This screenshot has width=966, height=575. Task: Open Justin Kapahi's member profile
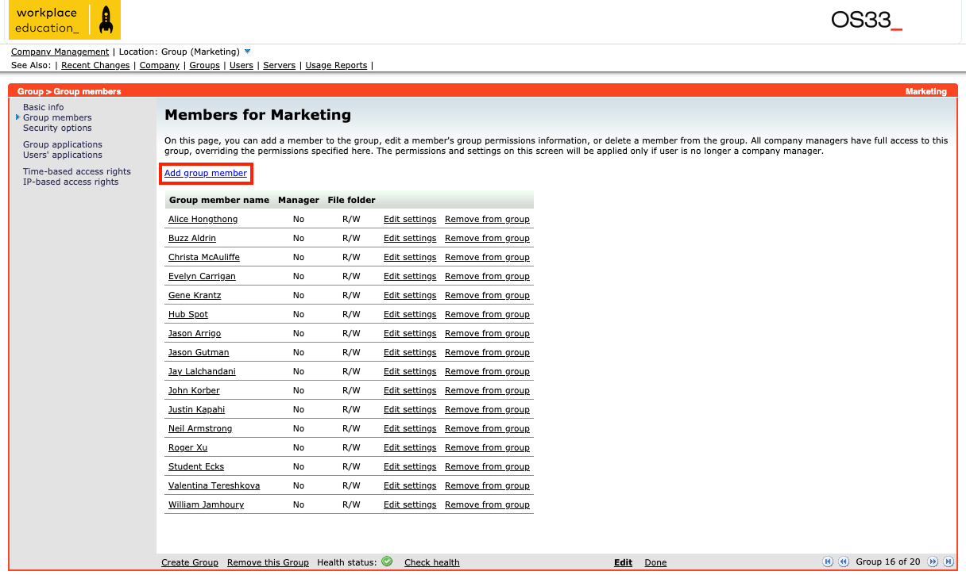coord(197,409)
